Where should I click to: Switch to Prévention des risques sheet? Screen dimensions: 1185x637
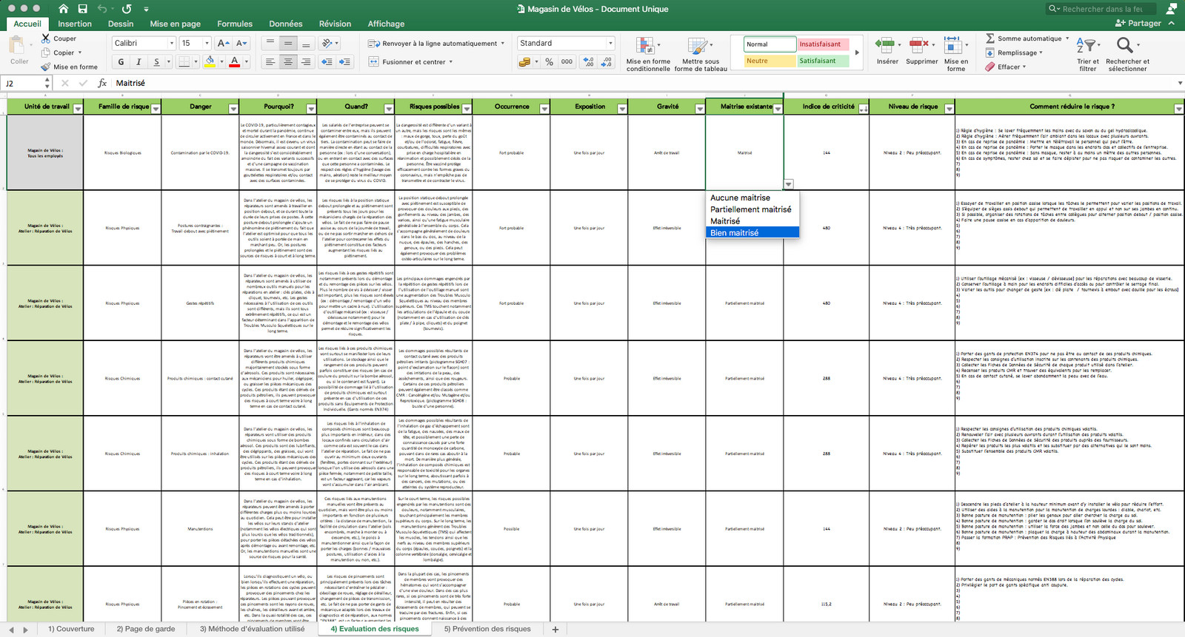[x=487, y=629]
